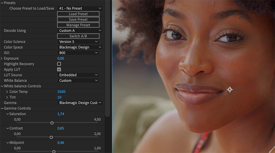Screen dimensions: 275x153
Task: Open the Choose Preset dropdown
Action: (80, 8)
